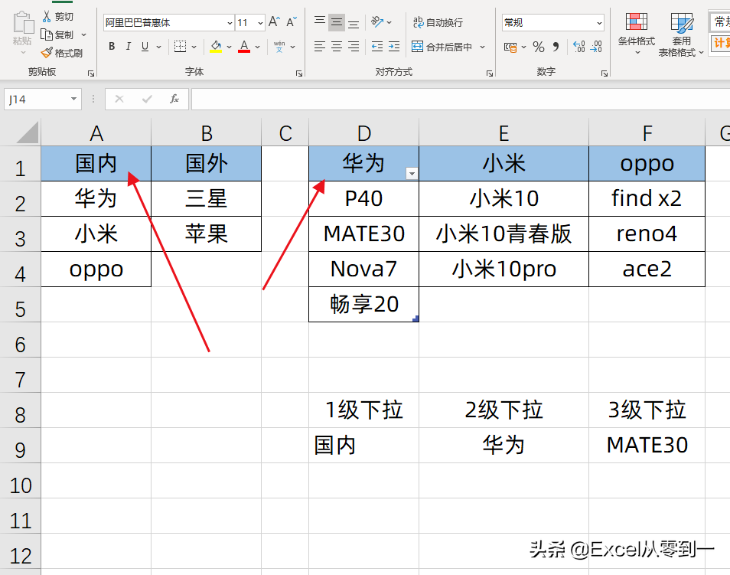730x575 pixels.
Task: Click the Insert Function fx button
Action: (x=174, y=99)
